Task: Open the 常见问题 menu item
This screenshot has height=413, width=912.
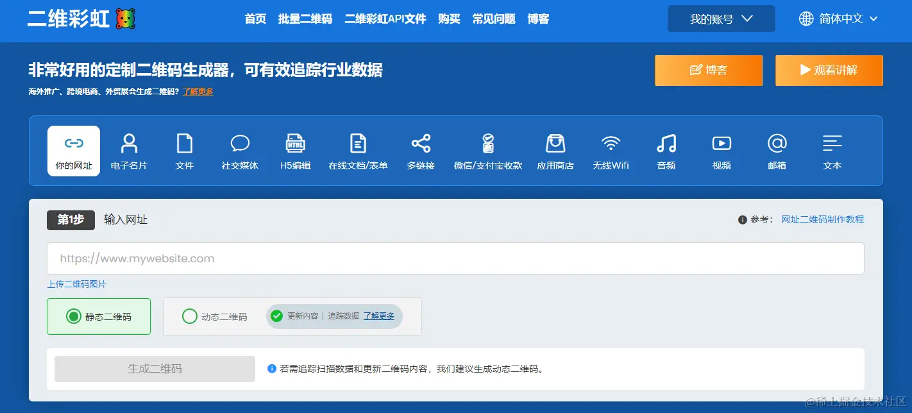Action: click(493, 19)
